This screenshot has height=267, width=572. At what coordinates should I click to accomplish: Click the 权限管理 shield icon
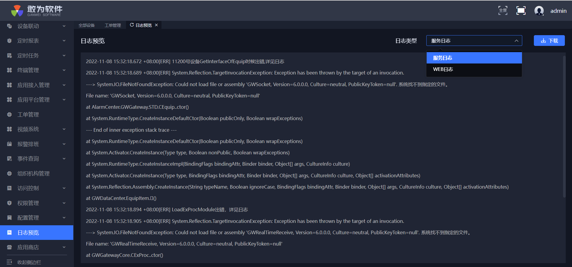9,203
